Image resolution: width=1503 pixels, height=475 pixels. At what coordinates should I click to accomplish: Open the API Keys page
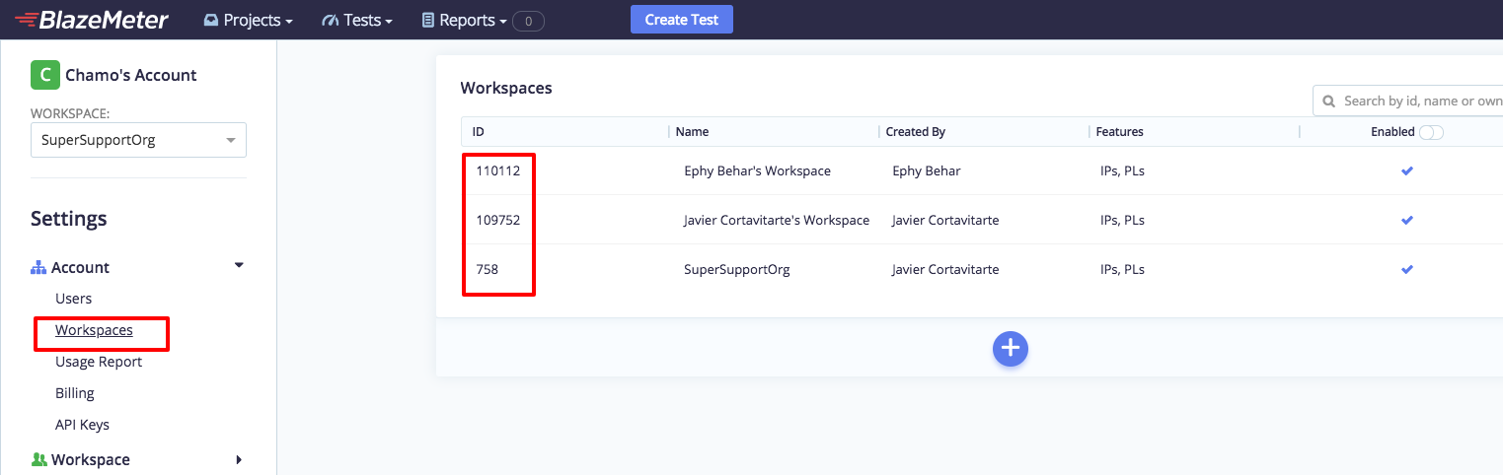pyautogui.click(x=82, y=425)
